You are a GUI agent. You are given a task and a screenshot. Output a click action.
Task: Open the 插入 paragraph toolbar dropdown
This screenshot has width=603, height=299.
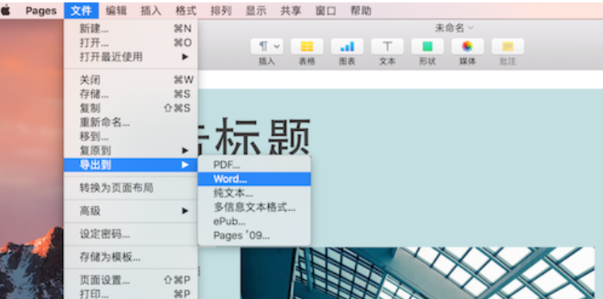pyautogui.click(x=267, y=47)
